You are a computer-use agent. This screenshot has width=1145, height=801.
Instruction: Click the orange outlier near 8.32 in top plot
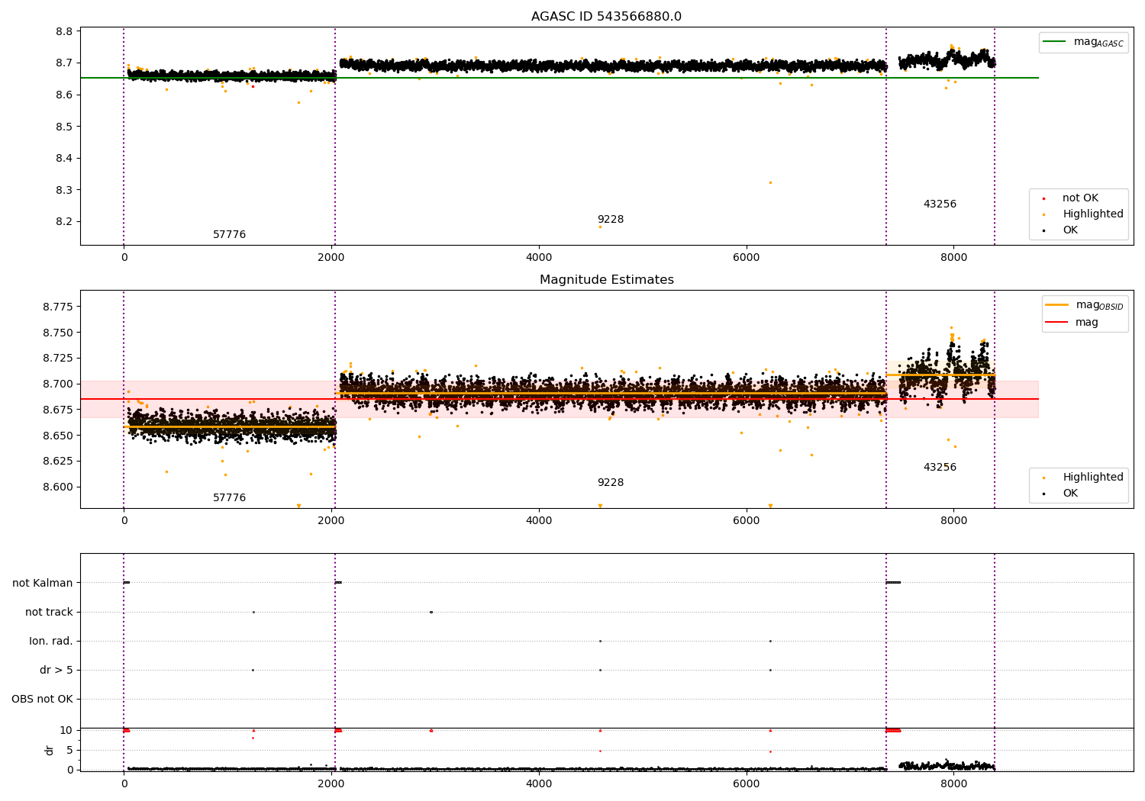click(x=770, y=182)
